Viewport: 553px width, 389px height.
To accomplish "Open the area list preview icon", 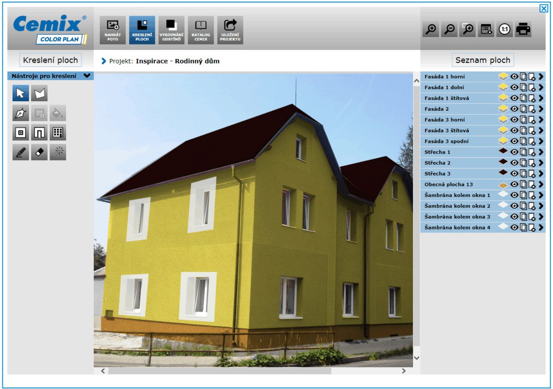I will (486, 29).
